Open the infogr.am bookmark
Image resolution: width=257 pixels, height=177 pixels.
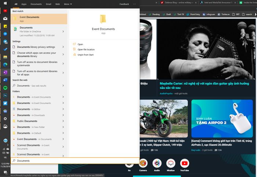209,14
